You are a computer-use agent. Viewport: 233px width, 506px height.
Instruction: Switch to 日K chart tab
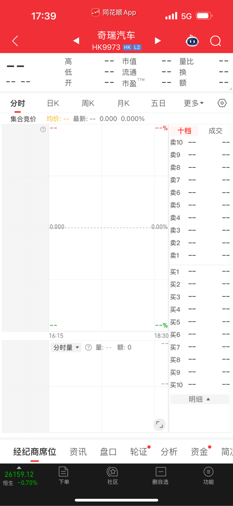click(x=53, y=103)
